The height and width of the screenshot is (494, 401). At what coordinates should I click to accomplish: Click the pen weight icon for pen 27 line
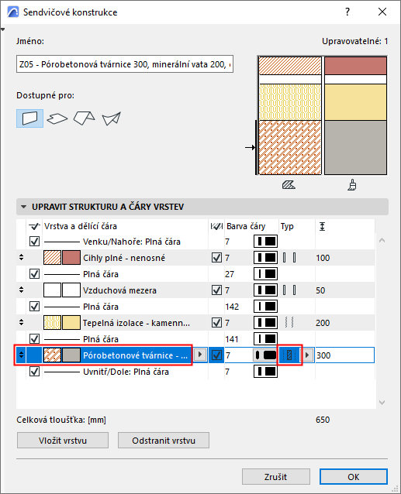pos(265,274)
